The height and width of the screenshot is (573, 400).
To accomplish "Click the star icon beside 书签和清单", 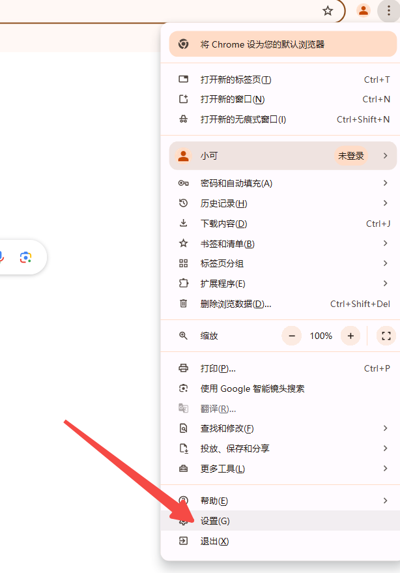I will (183, 243).
